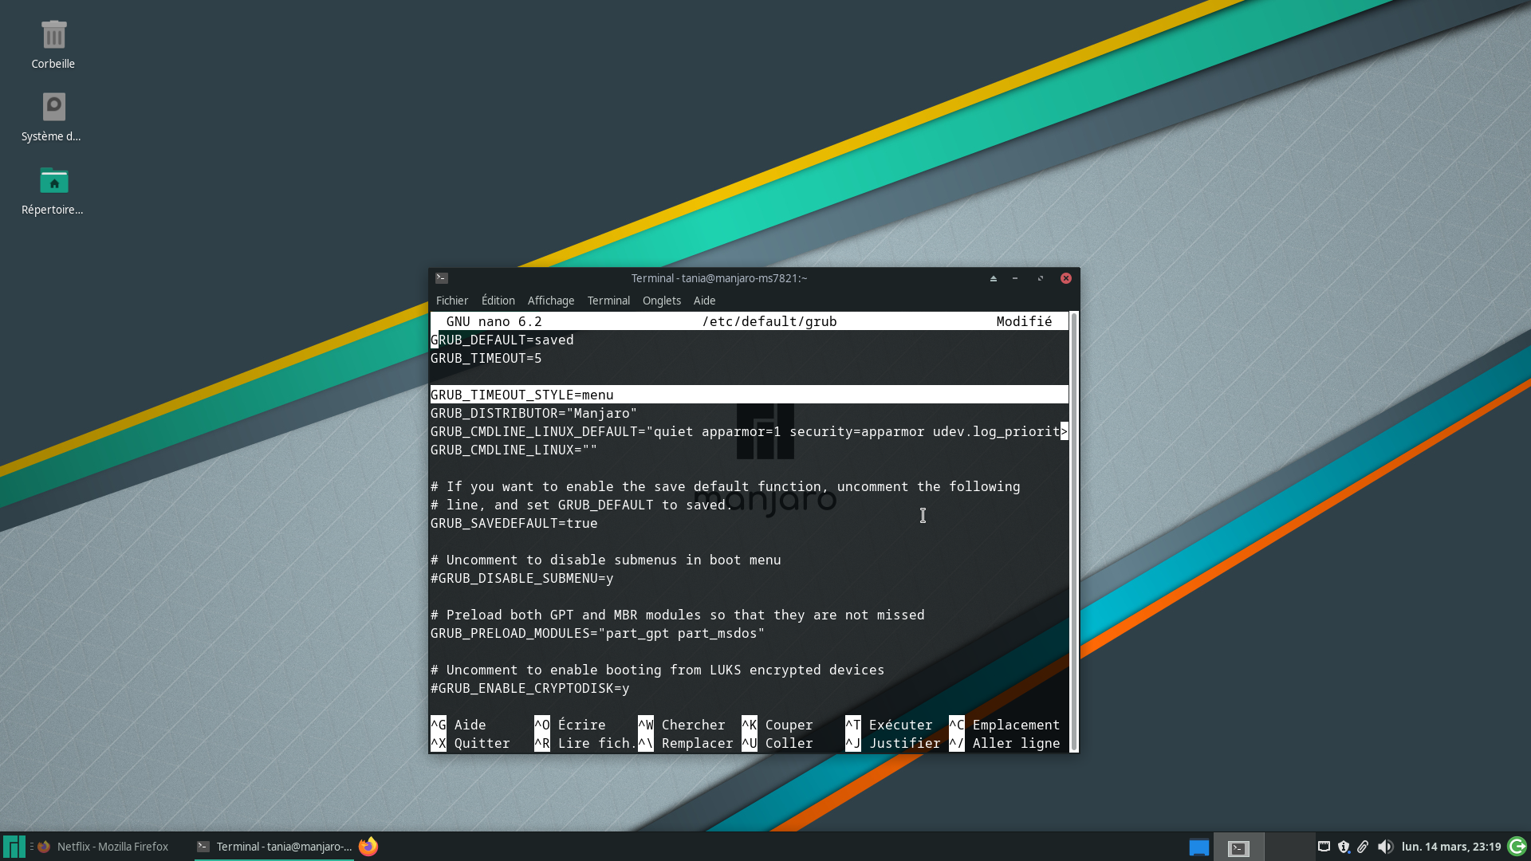Click the volume speaker tray icon
The height and width of the screenshot is (861, 1531).
pyautogui.click(x=1385, y=847)
